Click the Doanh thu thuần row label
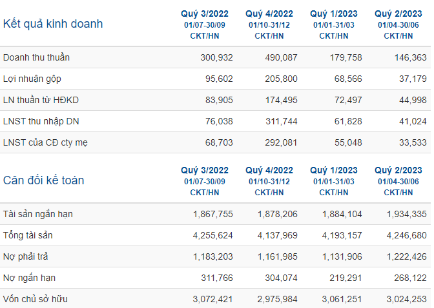The width and height of the screenshot is (434, 308). (x=36, y=57)
